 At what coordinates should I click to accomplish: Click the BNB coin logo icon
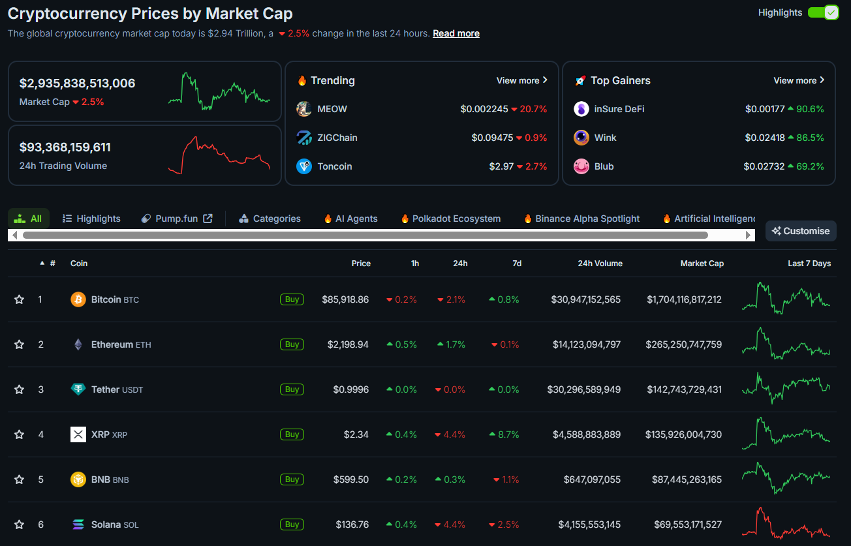pyautogui.click(x=78, y=479)
